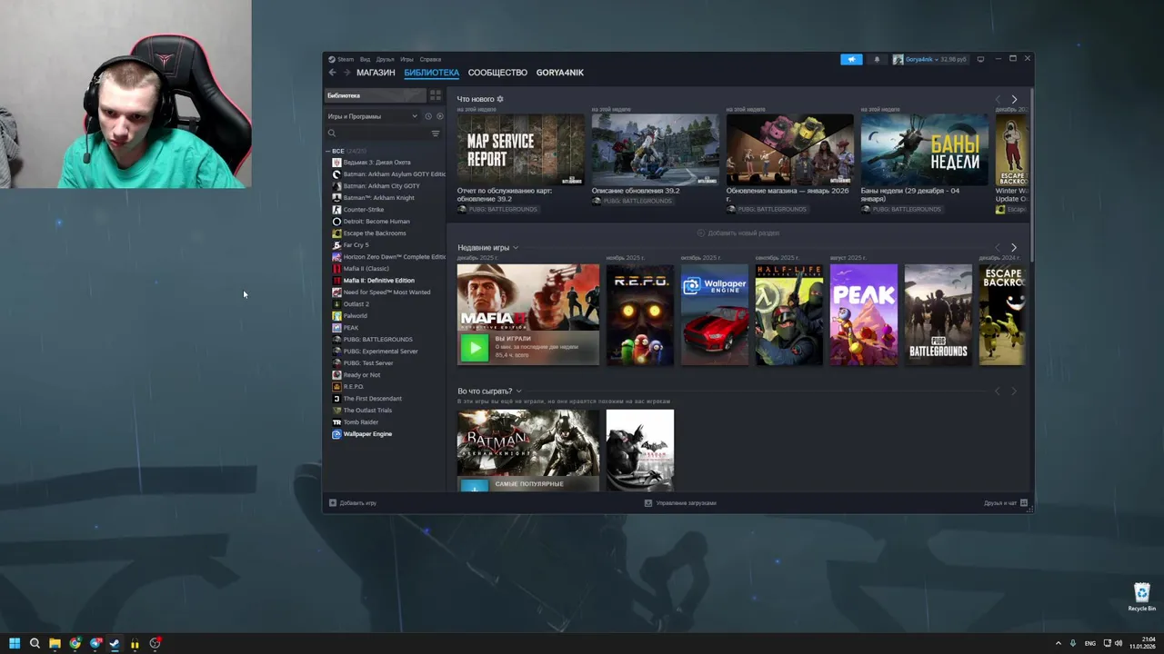Go forward with Steam navigation arrow
The height and width of the screenshot is (654, 1164).
pyautogui.click(x=346, y=73)
